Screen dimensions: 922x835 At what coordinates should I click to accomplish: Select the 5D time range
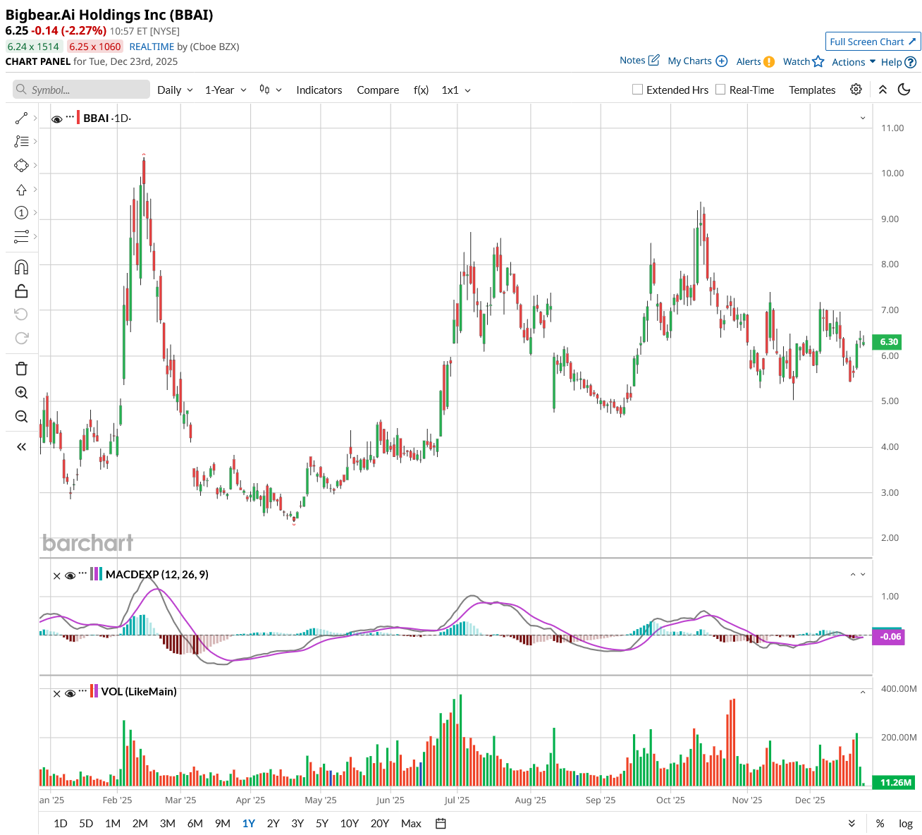point(86,823)
